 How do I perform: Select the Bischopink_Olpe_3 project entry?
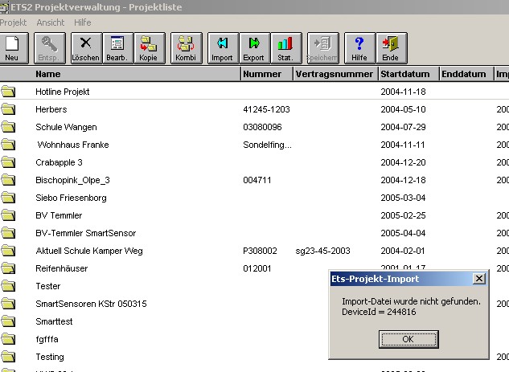coord(72,180)
